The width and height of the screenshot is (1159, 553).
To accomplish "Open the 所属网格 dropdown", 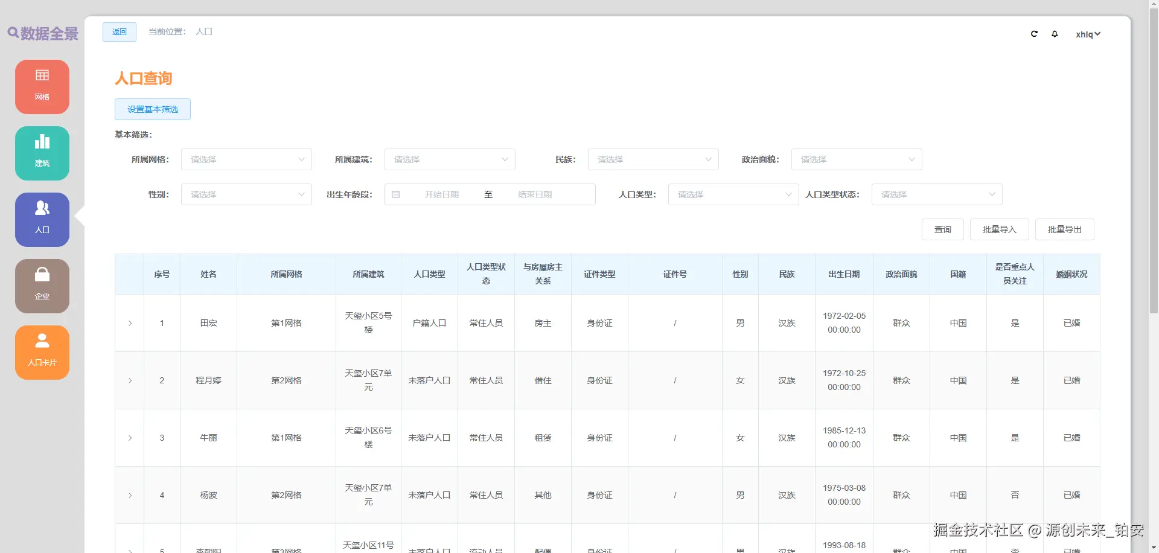I will click(246, 159).
